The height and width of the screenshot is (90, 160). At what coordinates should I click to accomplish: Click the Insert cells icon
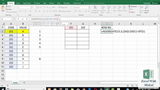point(114,8)
